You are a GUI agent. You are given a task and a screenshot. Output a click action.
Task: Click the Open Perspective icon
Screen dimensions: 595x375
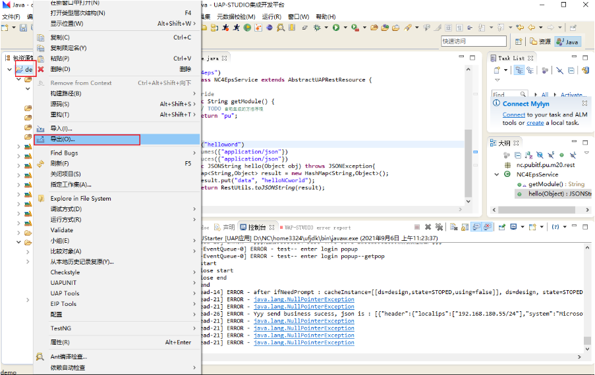[519, 41]
